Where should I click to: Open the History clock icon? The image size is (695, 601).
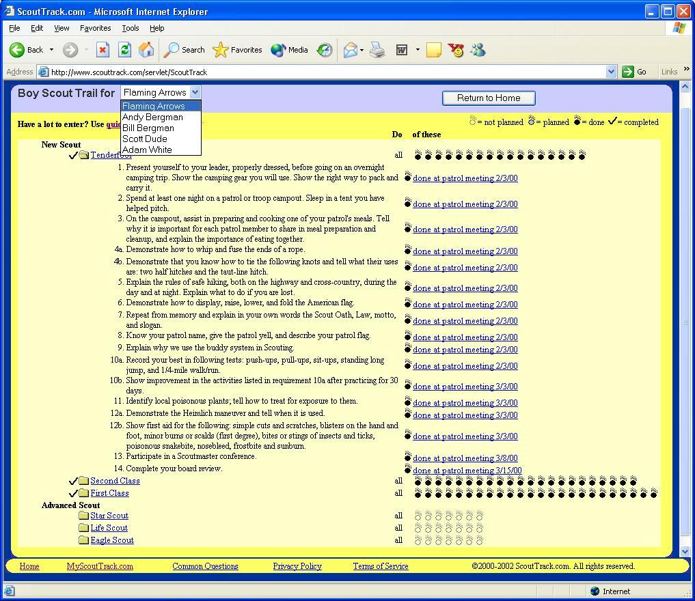pyautogui.click(x=325, y=50)
